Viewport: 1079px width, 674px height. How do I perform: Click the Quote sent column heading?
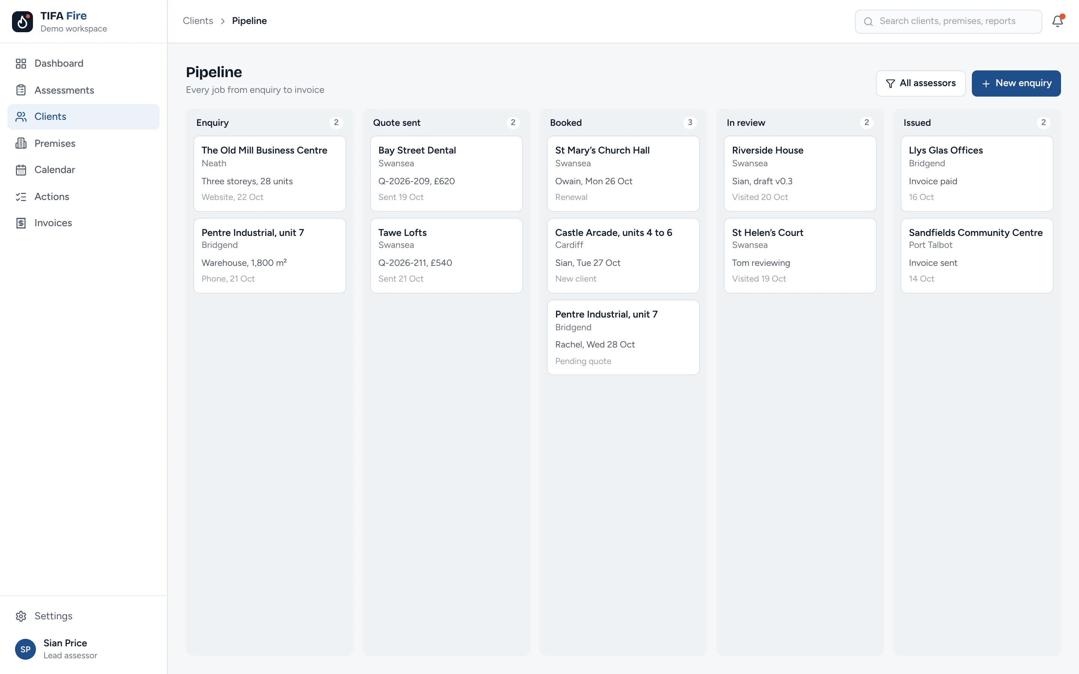point(396,122)
